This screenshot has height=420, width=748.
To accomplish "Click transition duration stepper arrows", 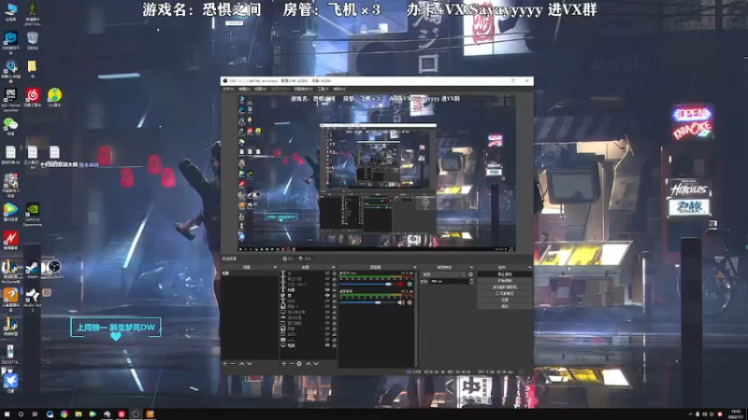I will click(472, 282).
